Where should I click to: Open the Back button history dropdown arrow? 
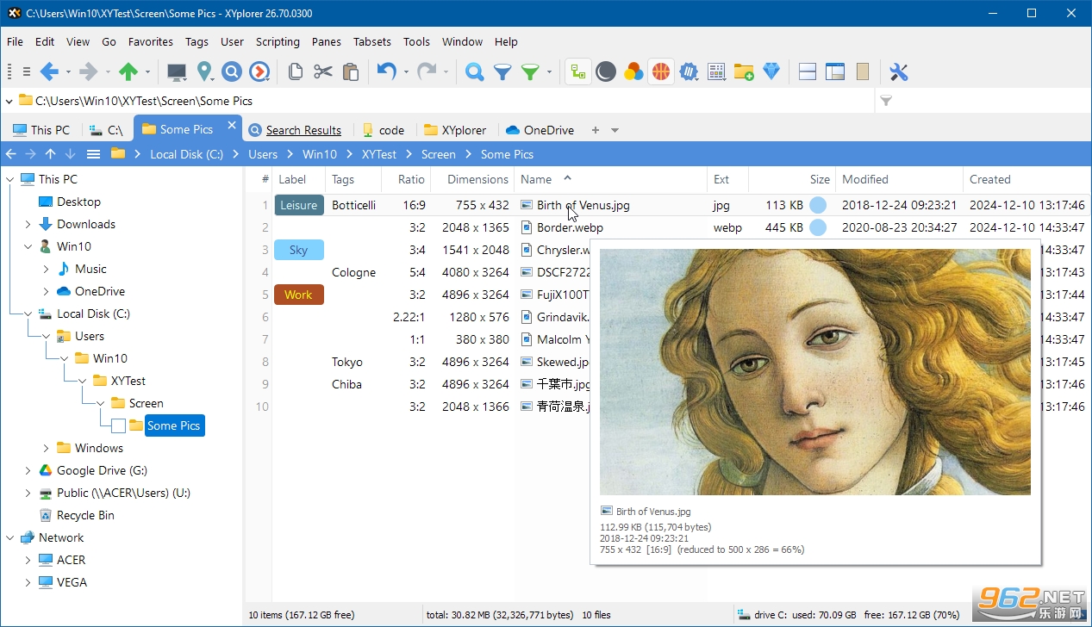(x=68, y=72)
